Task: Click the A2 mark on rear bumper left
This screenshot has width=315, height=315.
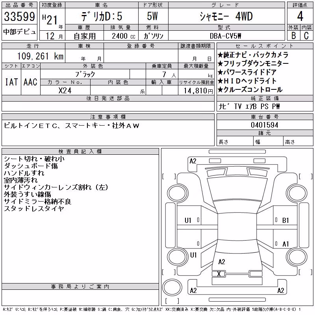Action: tap(193, 291)
